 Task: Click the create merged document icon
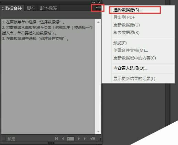[x=92, y=138]
